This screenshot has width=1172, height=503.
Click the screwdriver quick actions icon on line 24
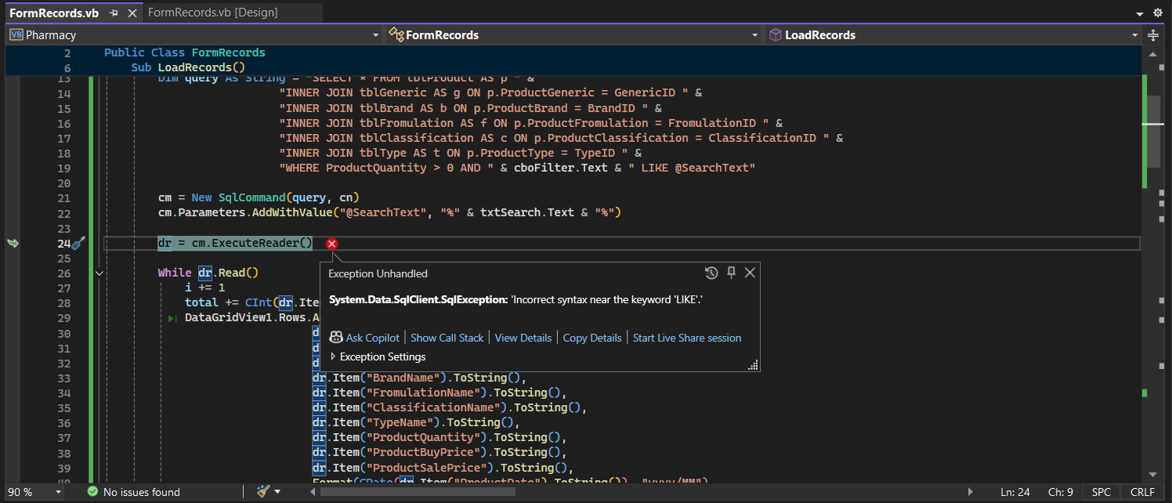[x=78, y=244]
